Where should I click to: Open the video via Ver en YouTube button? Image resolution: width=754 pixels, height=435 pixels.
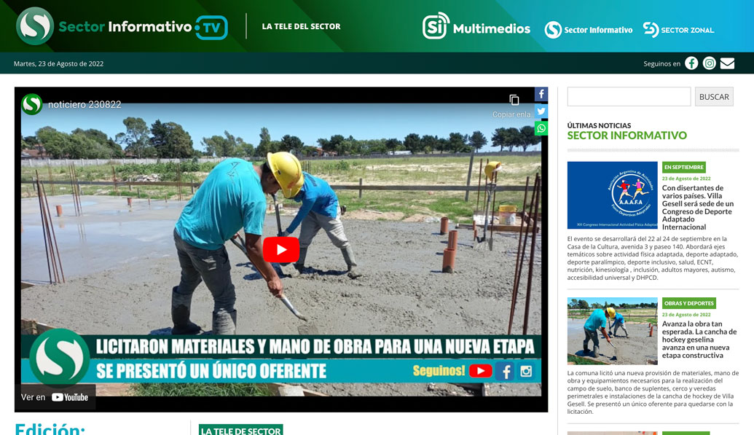click(55, 397)
